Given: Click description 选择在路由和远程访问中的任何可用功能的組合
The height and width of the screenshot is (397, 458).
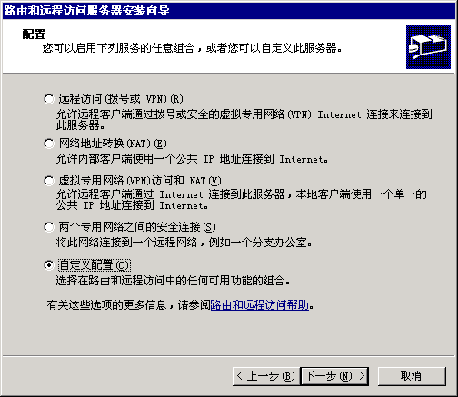Looking at the screenshot, I should (x=173, y=281).
